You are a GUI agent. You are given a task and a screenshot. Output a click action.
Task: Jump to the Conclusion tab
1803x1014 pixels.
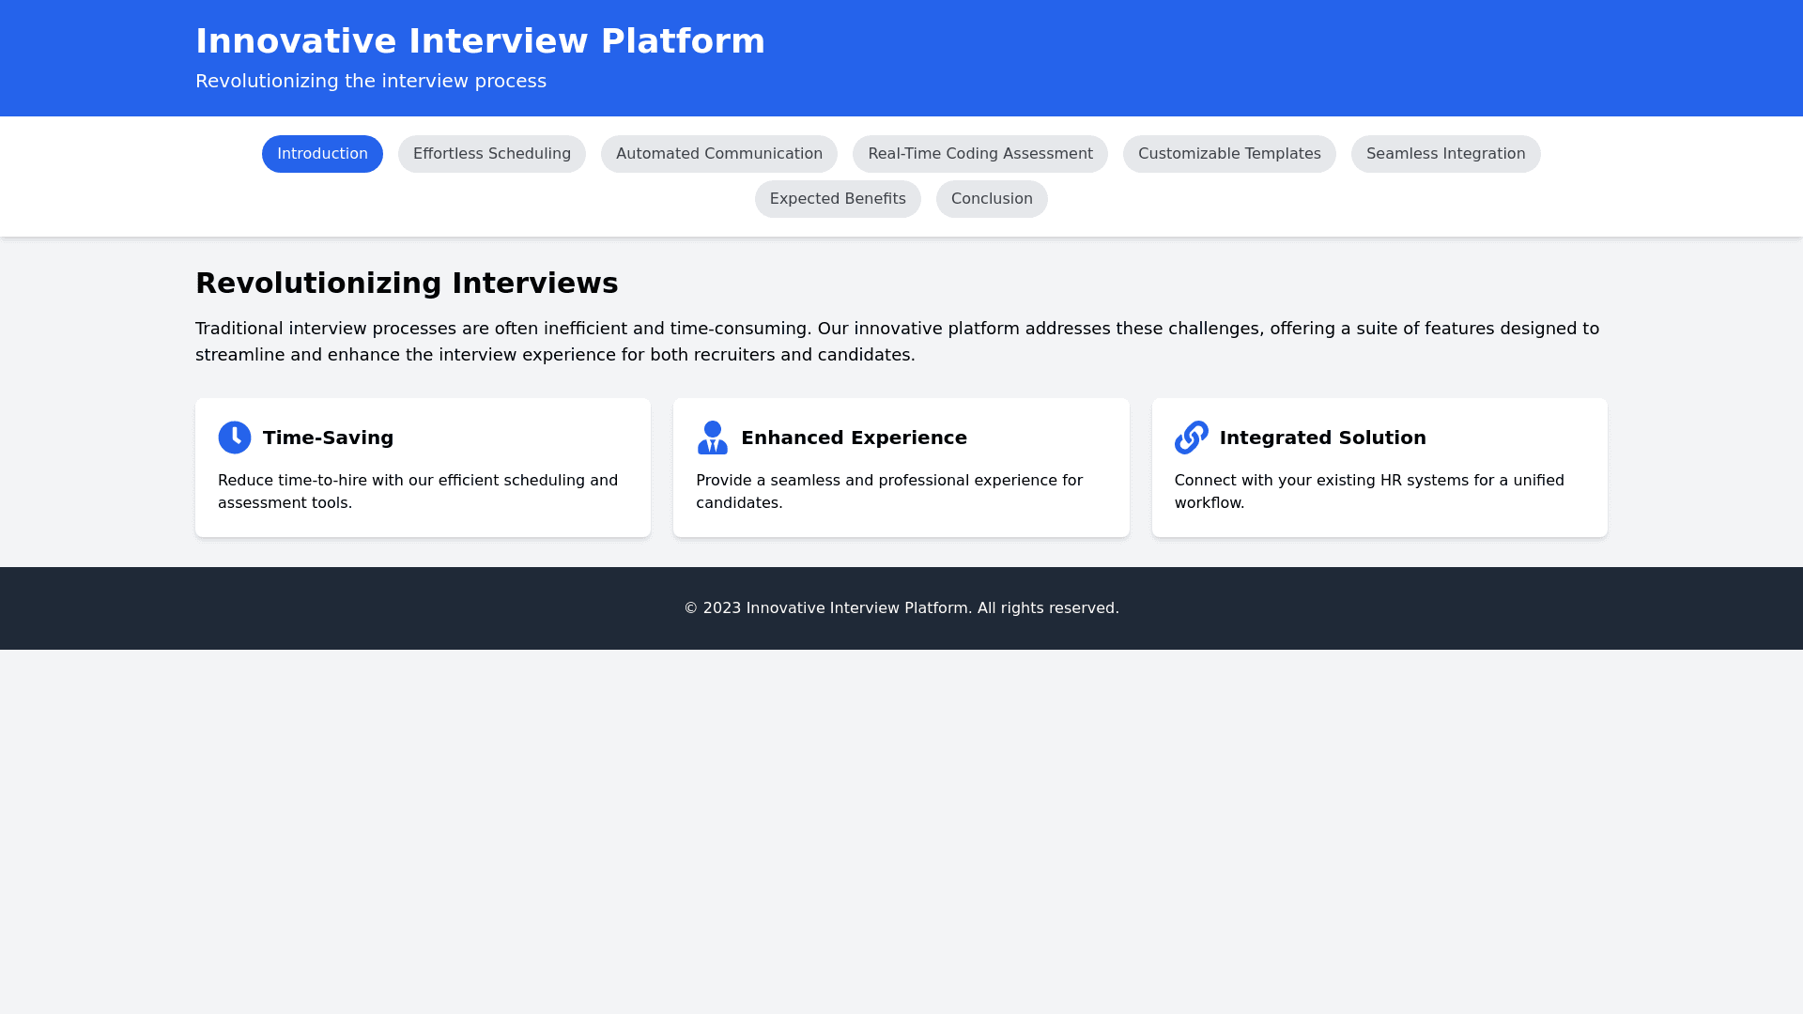coord(992,199)
